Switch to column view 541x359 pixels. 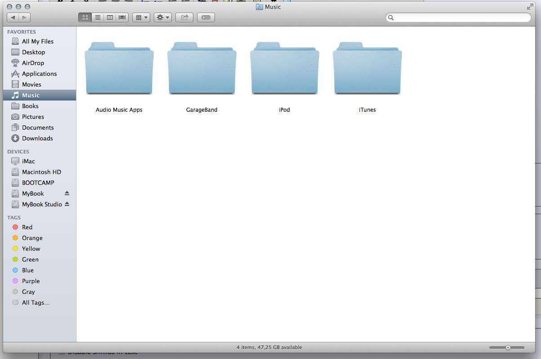pos(110,18)
